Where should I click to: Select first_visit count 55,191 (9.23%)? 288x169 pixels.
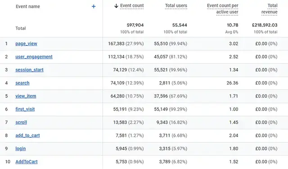coord(128,109)
